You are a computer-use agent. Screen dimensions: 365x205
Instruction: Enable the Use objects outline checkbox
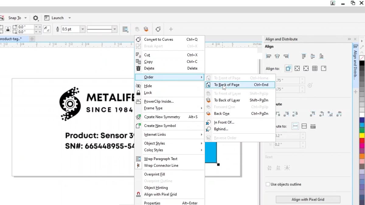click(268, 184)
